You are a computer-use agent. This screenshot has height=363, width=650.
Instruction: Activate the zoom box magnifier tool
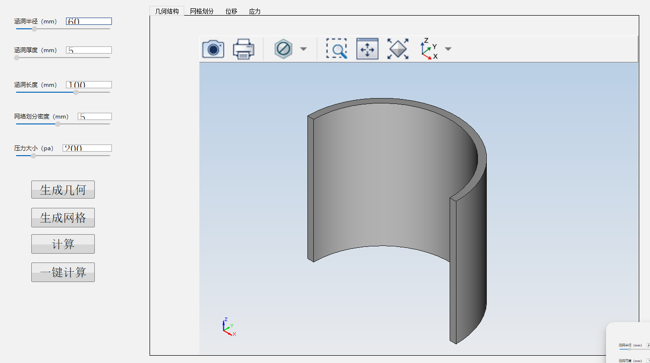337,49
